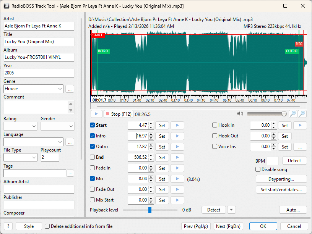Preview the Mix Start position

click(177, 200)
